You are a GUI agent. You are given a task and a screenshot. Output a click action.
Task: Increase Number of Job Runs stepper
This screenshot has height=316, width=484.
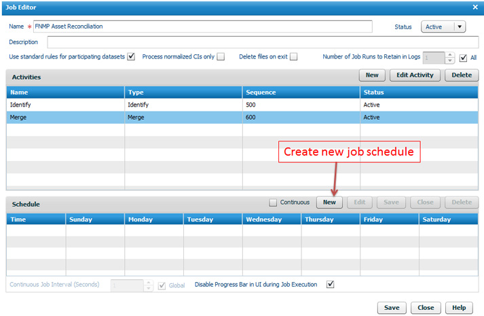pos(449,54)
